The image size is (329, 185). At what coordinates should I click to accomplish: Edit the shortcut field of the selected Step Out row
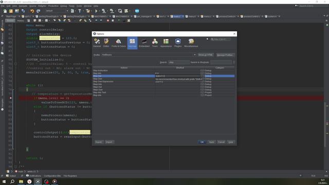177,76
